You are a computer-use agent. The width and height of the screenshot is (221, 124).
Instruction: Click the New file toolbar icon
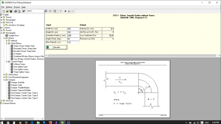4,11
